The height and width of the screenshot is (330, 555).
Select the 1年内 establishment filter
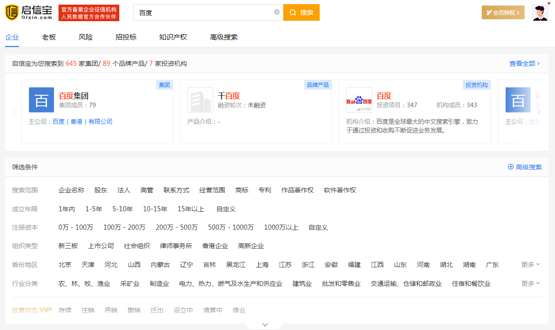pyautogui.click(x=67, y=209)
